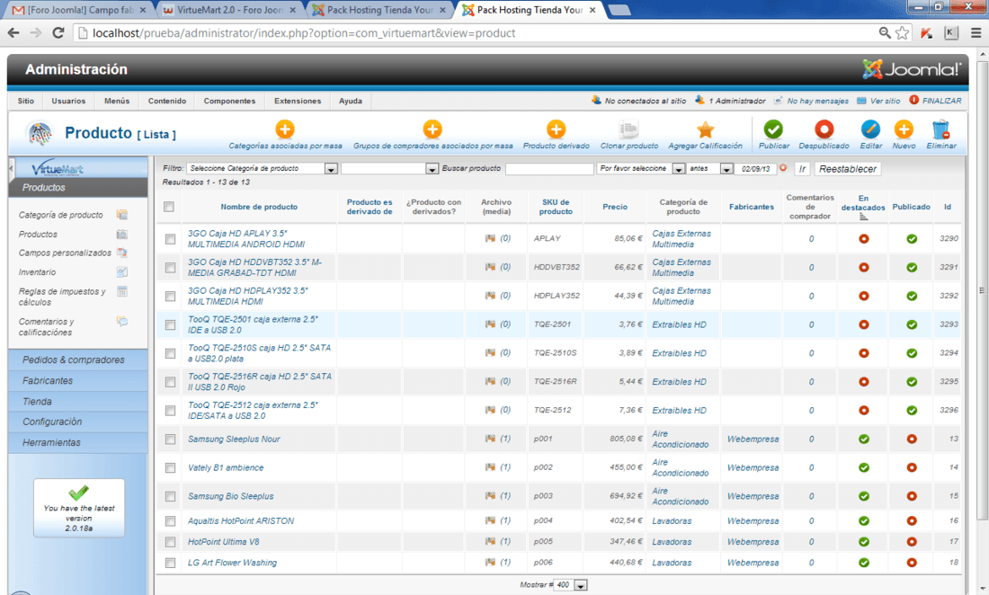Click media icon for Samsung Sleeplus Nour row
This screenshot has height=595, width=989.
click(x=490, y=439)
